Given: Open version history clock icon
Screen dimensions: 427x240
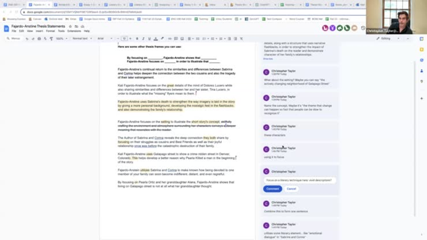Looking at the screenshot, I should (363, 28).
